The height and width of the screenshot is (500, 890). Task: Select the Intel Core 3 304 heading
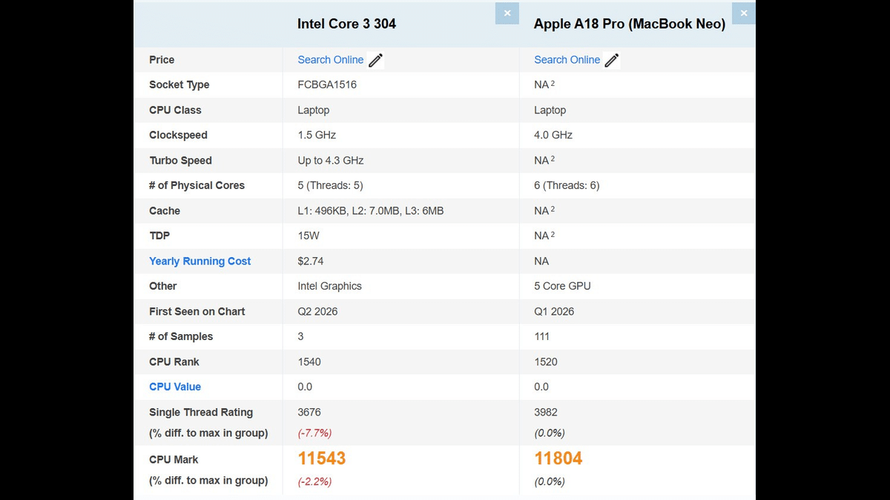coord(347,24)
